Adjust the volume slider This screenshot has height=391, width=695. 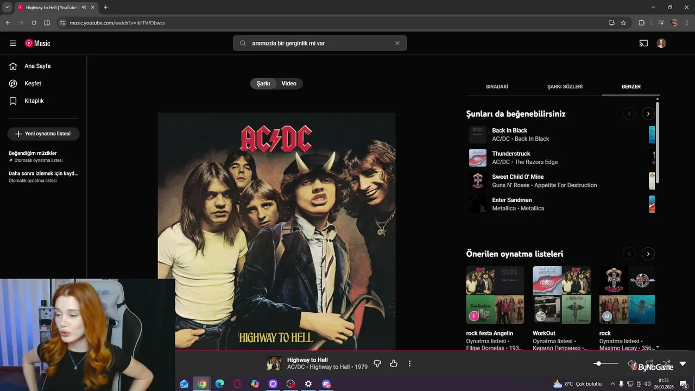click(606, 363)
